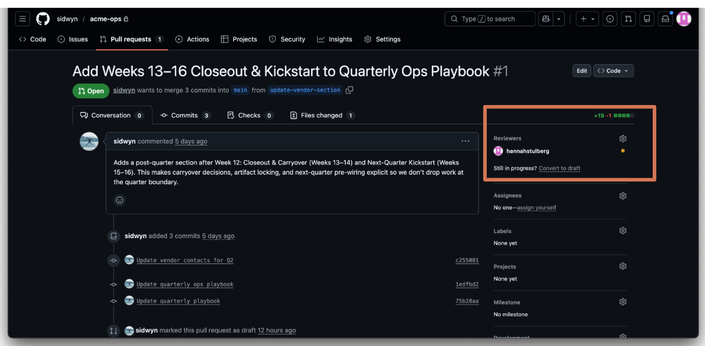Open reviewer hannahstulberg profile
This screenshot has height=346, width=705.
(528, 151)
